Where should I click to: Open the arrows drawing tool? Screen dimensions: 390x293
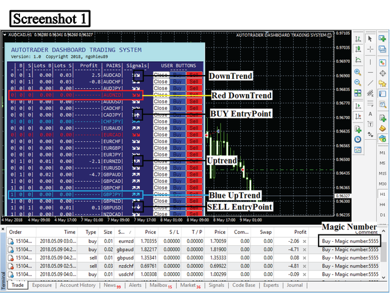coord(370,134)
